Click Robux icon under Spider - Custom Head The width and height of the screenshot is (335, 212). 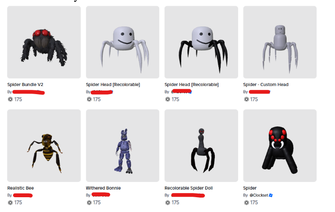tap(246, 99)
